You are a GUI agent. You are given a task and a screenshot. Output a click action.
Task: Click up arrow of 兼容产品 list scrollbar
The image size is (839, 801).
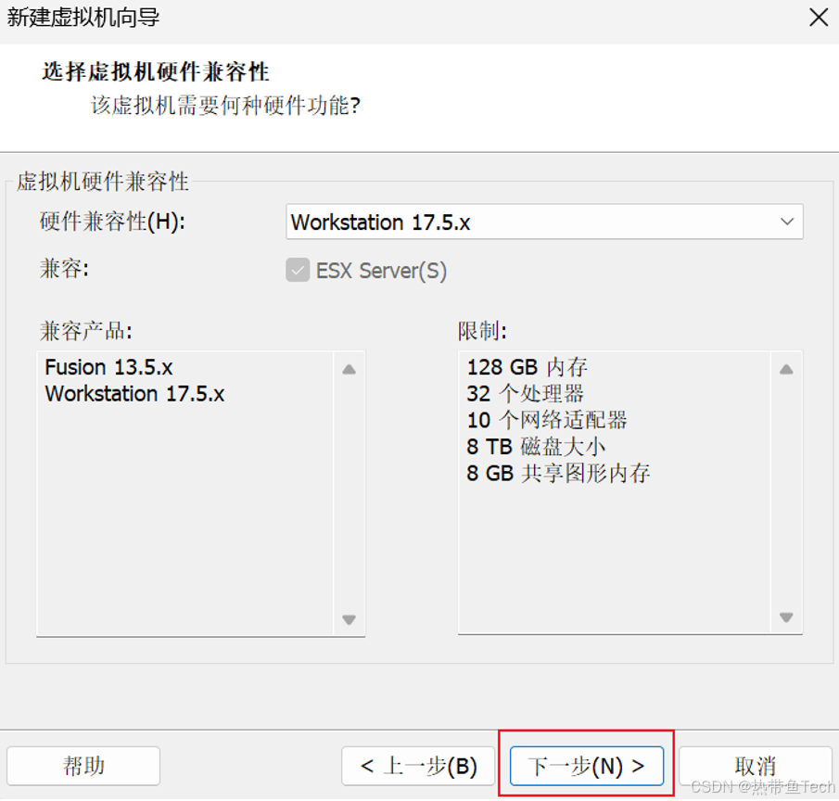[349, 369]
